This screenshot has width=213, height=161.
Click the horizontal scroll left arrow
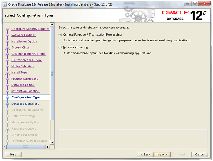pyautogui.click(x=5, y=147)
